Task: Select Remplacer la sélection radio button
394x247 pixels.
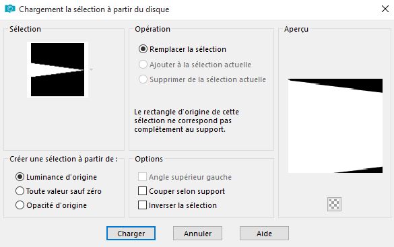Action: coord(143,49)
